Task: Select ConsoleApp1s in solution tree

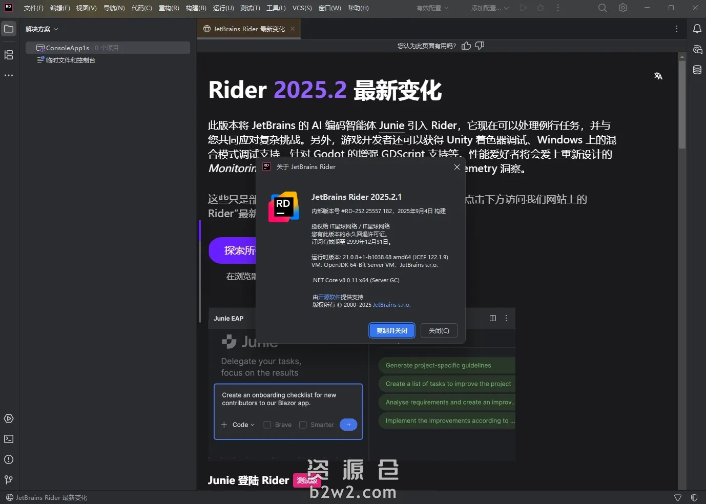Action: [67, 48]
